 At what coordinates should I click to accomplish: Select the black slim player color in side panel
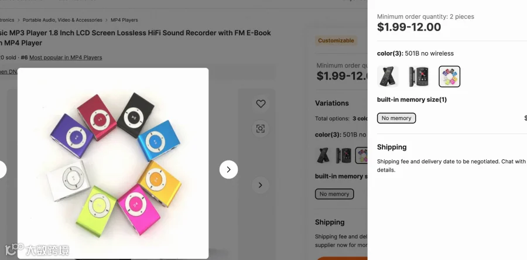388,77
